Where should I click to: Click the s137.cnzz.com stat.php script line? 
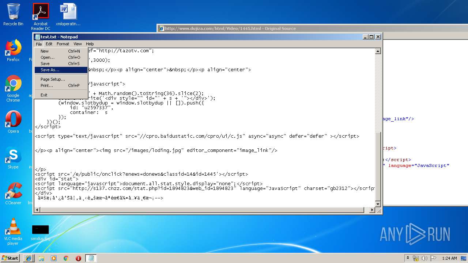click(x=205, y=188)
